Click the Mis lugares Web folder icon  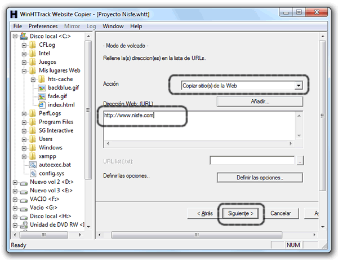point(33,70)
